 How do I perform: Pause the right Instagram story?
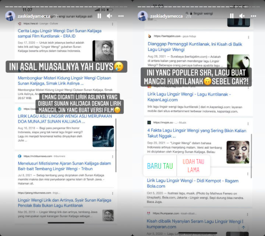click(x=232, y=16)
